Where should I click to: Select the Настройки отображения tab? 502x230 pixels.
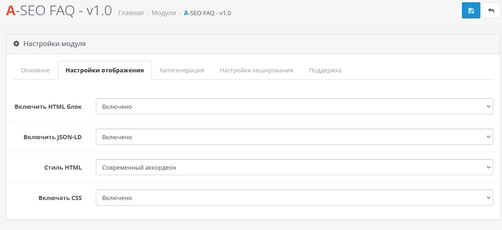105,70
